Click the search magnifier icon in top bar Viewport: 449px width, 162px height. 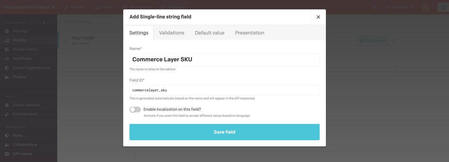[x=375, y=7]
